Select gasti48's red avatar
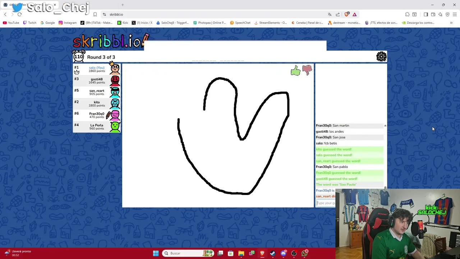Viewport: 460px width, 259px height. [x=115, y=81]
